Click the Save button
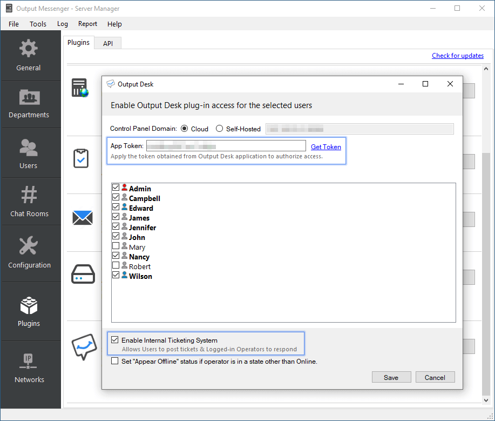 click(x=391, y=377)
